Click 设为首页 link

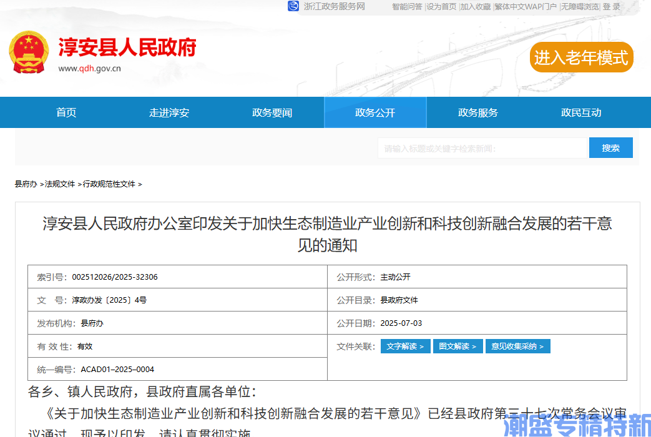441,7
